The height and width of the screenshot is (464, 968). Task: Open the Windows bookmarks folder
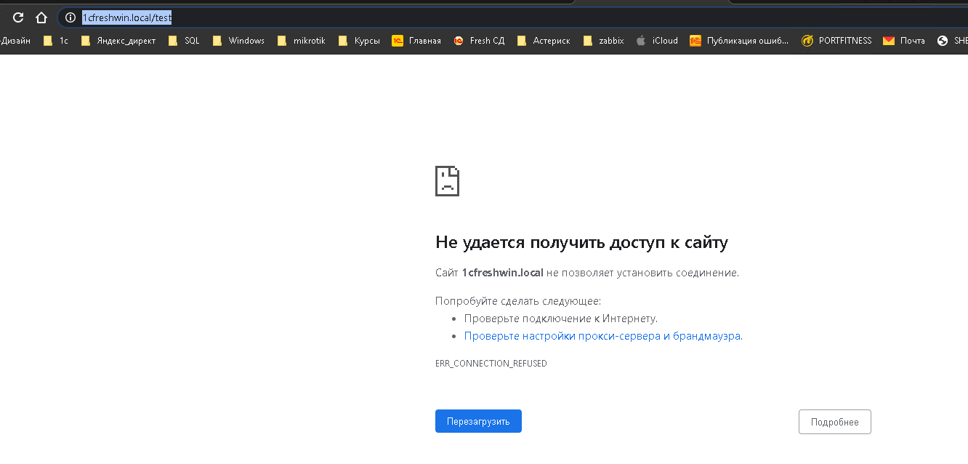click(x=238, y=41)
